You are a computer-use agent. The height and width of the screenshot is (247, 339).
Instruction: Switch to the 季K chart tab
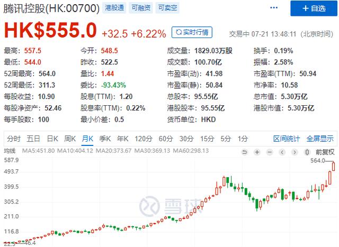(x=105, y=139)
